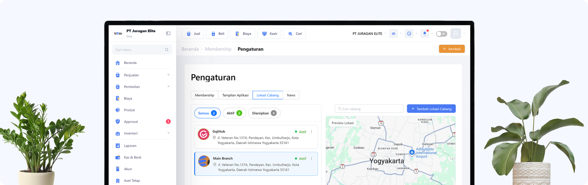The width and height of the screenshot is (588, 185).
Task: Open Main Branch three-dot options menu
Action: coord(311,159)
